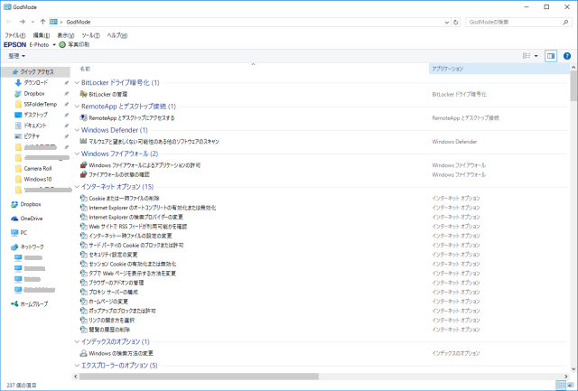This screenshot has height=391, width=578.
Task: Collapse BitLocker ドライブ暗号化 group
Action: click(77, 82)
